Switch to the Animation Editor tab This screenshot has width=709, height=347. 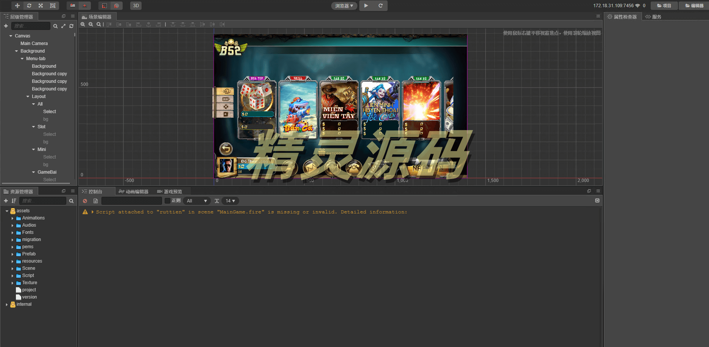[x=133, y=191]
